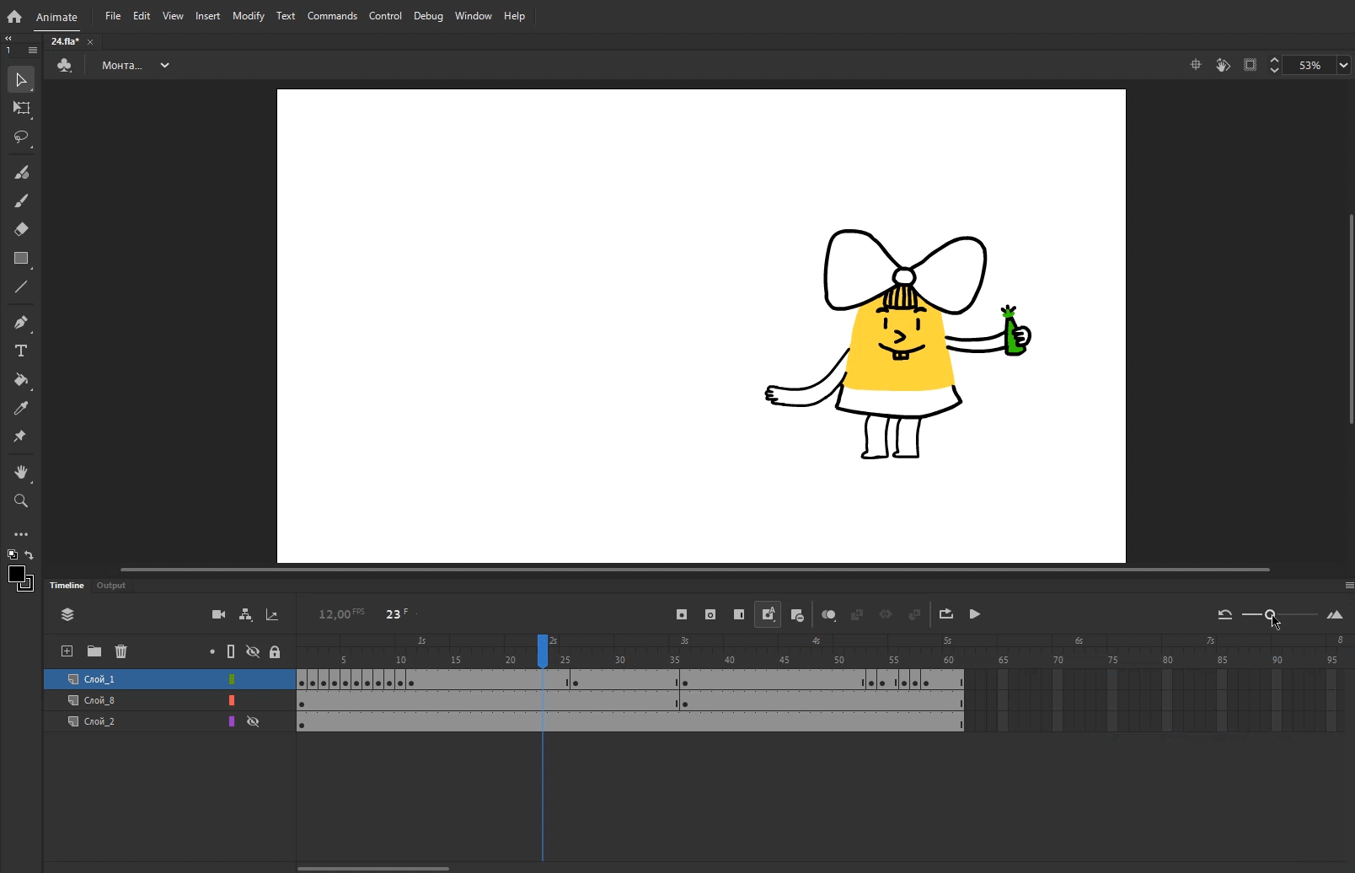The image size is (1355, 873).
Task: Play the animation
Action: coord(975,614)
